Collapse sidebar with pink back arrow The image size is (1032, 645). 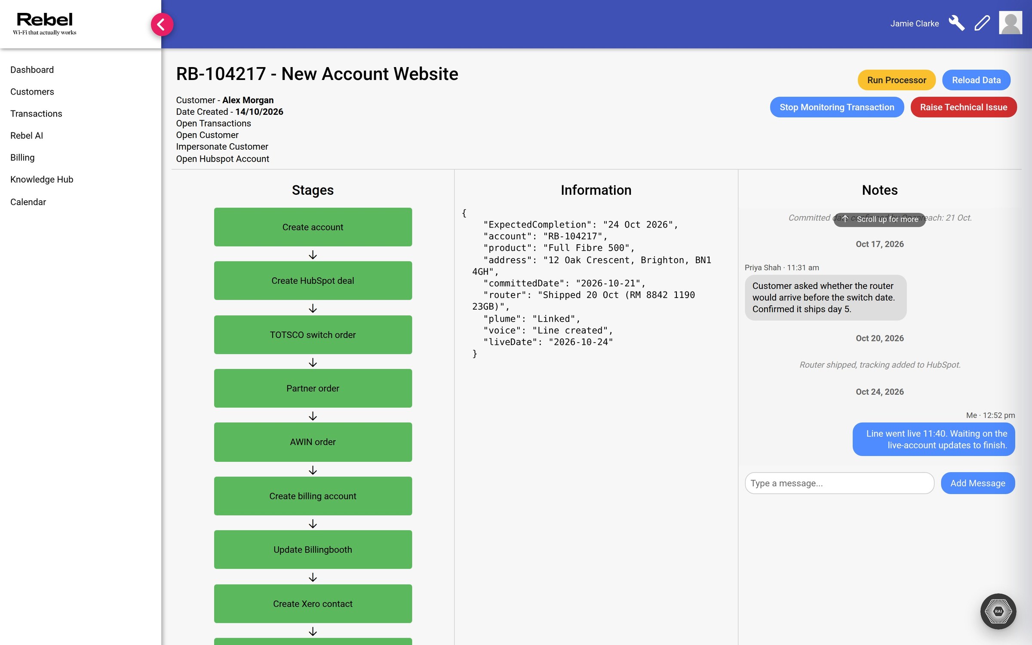point(162,25)
